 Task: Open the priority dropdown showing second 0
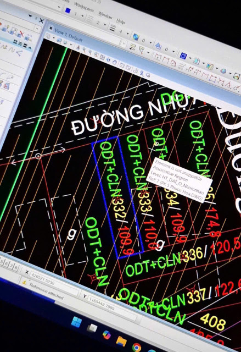(173, 51)
